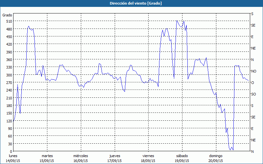Viewport: 263px width, 164px height.
Task: Click the 'NO' compass label on right axis
Action: pyautogui.click(x=253, y=71)
